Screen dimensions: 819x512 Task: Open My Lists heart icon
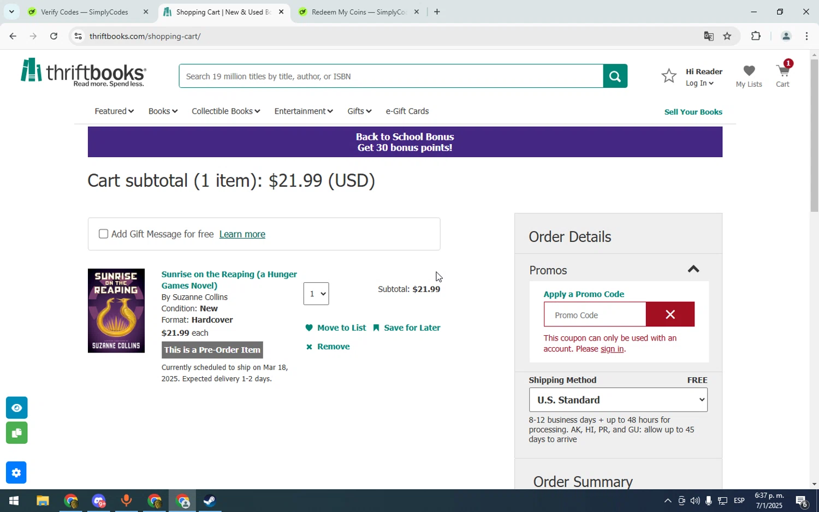pos(749,75)
